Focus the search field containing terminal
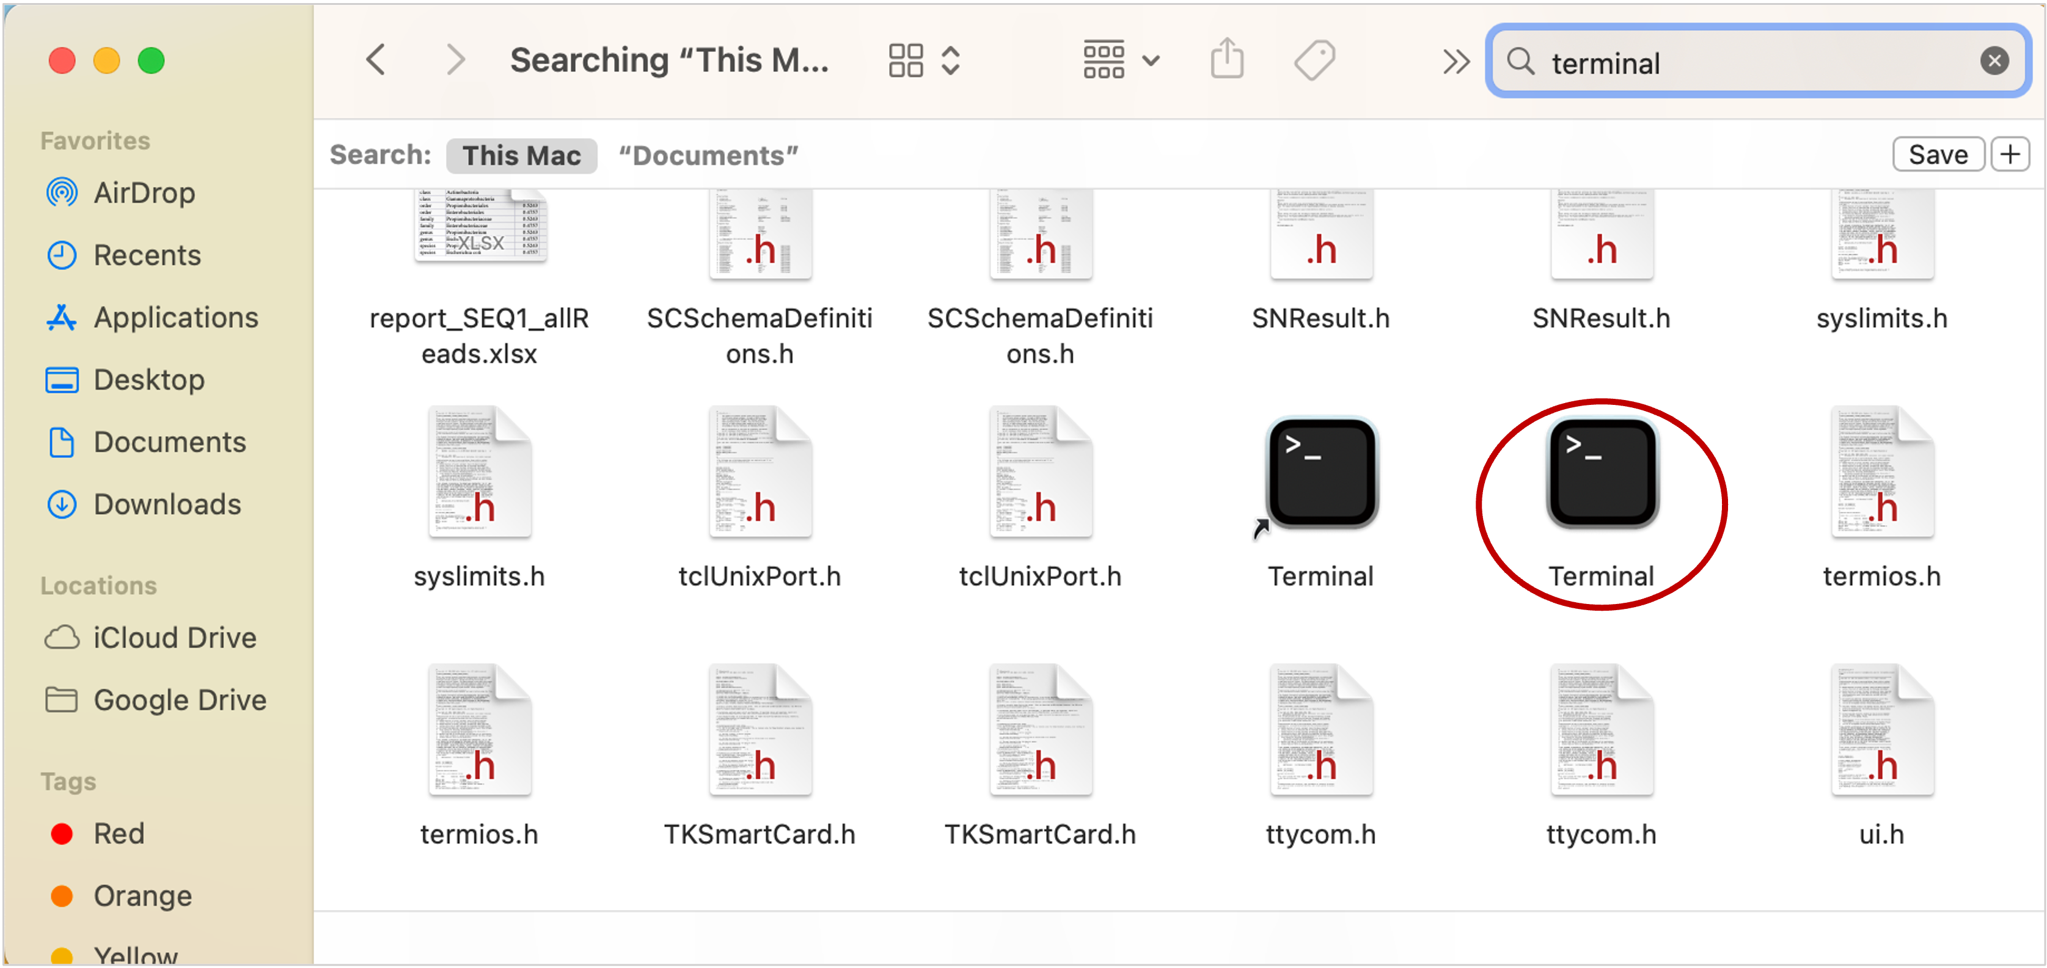2047x968 pixels. (1758, 61)
